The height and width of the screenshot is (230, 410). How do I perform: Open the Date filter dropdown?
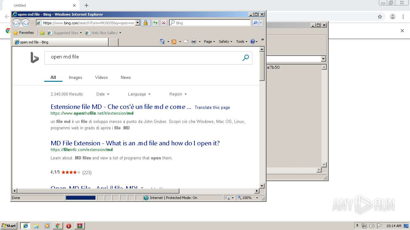pos(103,94)
